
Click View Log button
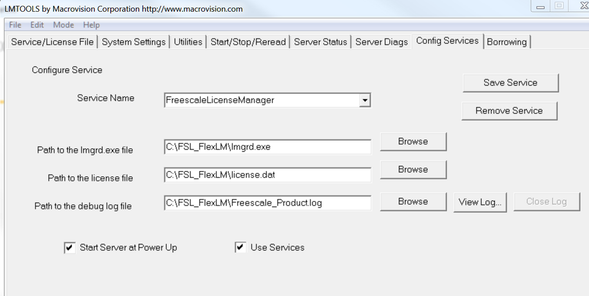click(x=480, y=202)
